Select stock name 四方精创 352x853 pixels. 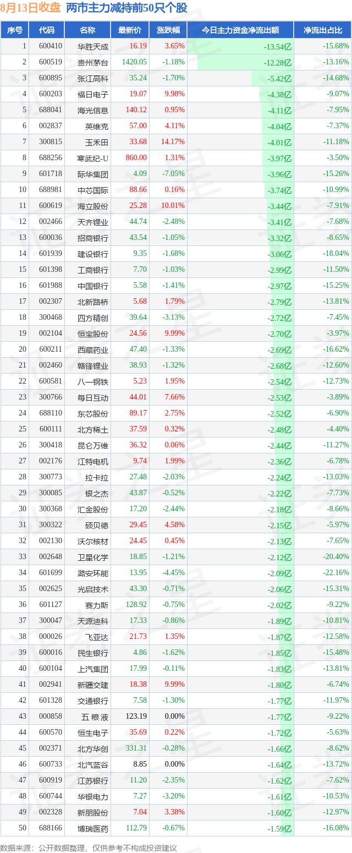pos(93,318)
